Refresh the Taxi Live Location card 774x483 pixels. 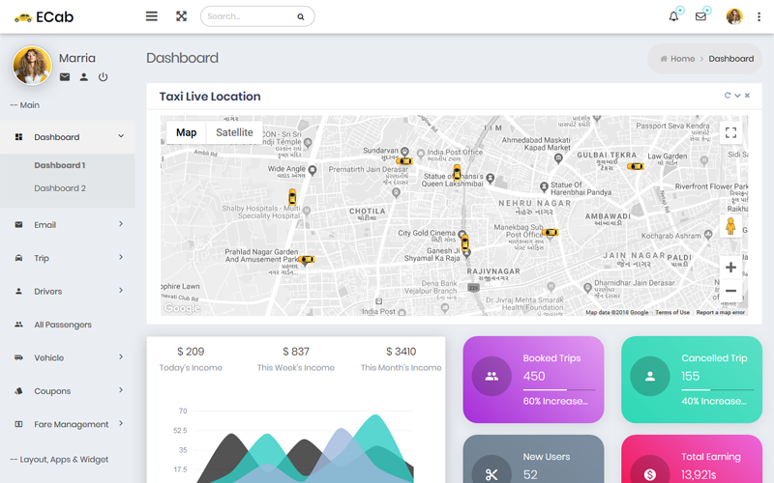click(x=728, y=95)
